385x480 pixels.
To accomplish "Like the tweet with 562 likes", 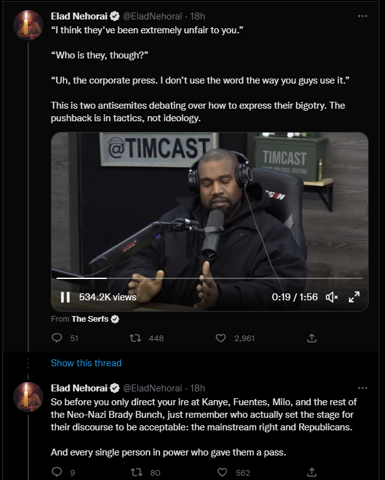I will [220, 472].
